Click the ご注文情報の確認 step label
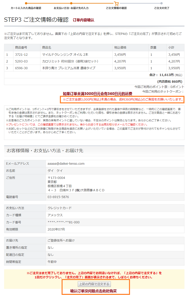Image resolution: width=188 pixels, height=295 pixels. (x=116, y=8)
